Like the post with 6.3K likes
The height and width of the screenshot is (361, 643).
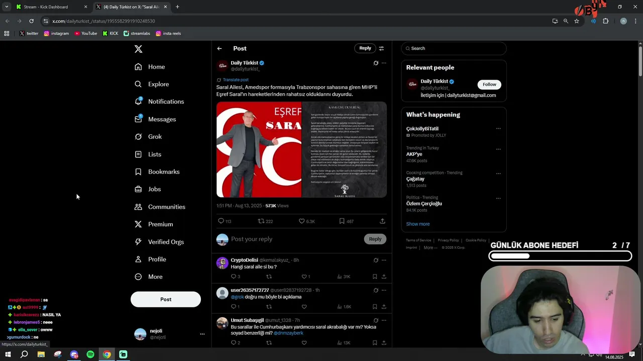(302, 221)
